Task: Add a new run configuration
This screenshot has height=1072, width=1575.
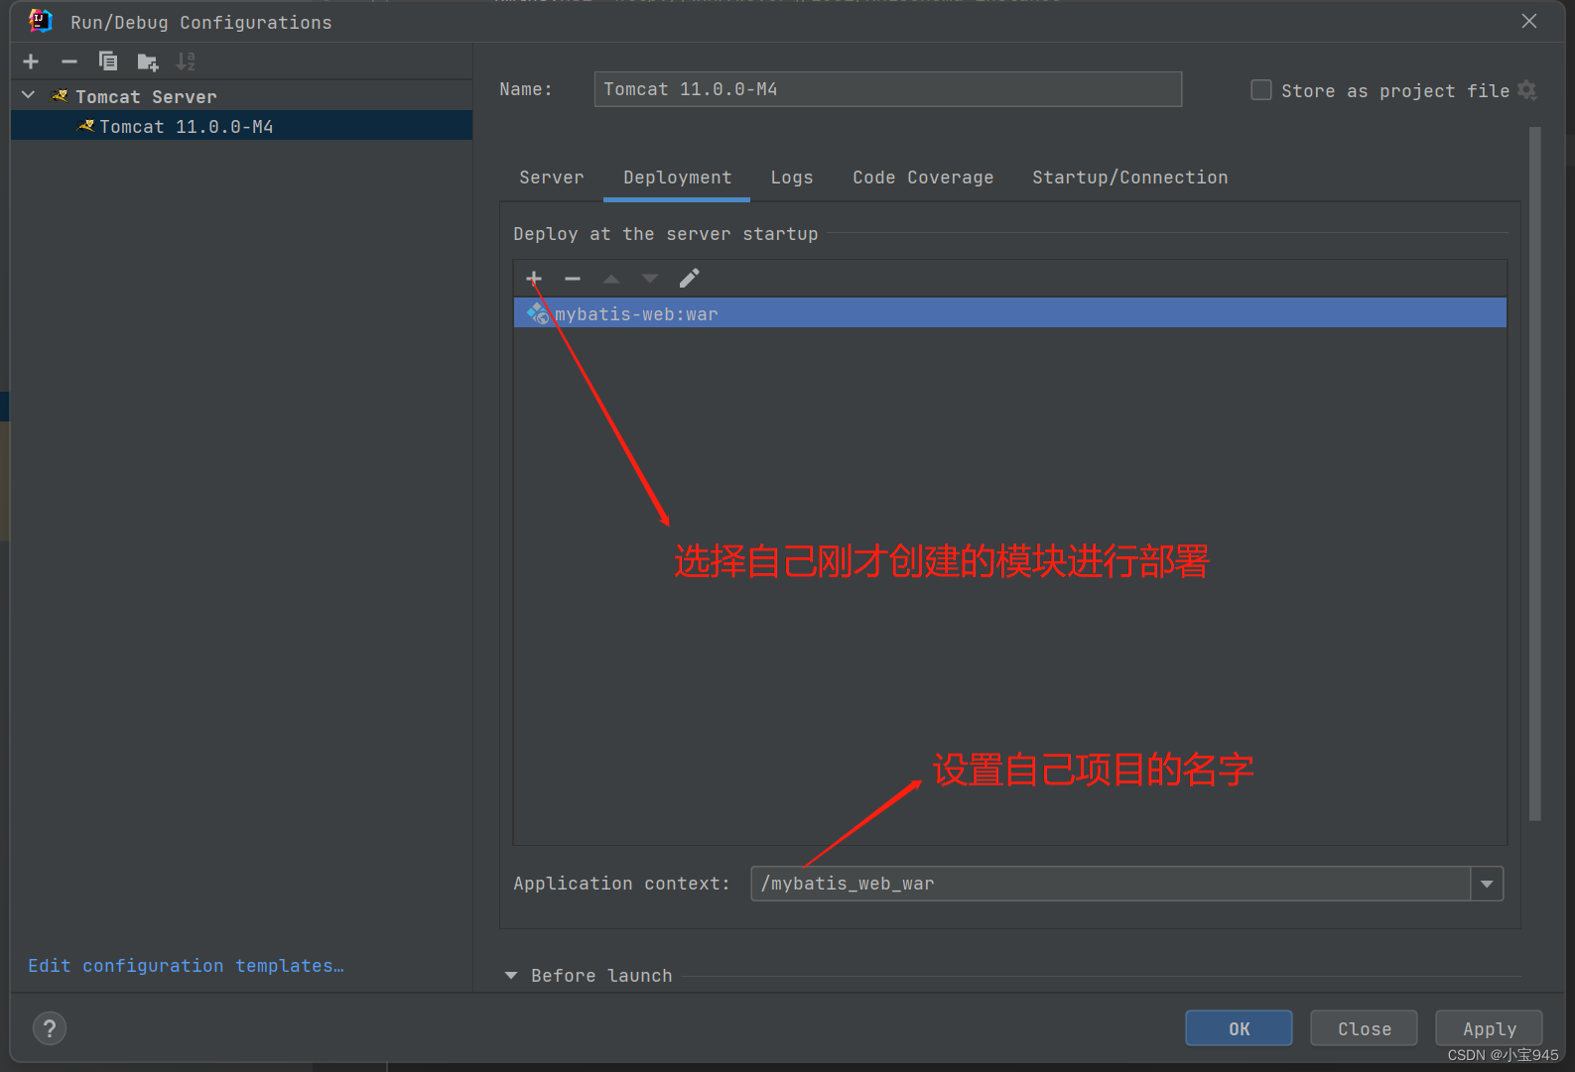Action: click(x=31, y=61)
